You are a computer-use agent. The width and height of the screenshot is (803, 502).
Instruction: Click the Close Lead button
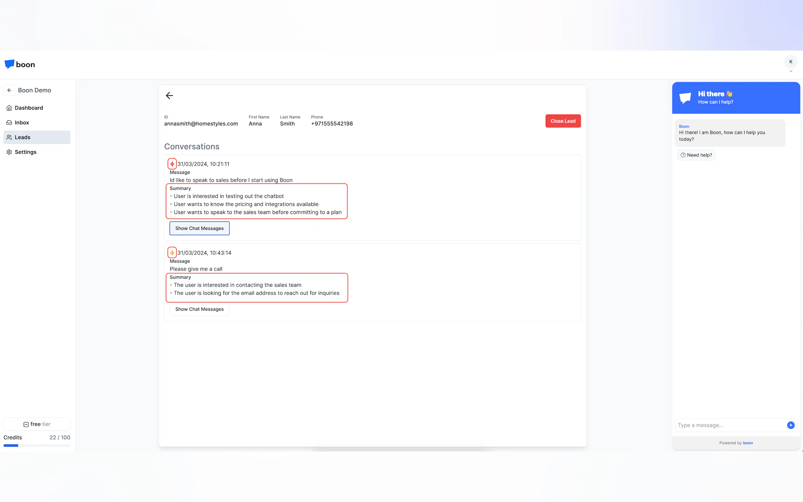point(563,121)
